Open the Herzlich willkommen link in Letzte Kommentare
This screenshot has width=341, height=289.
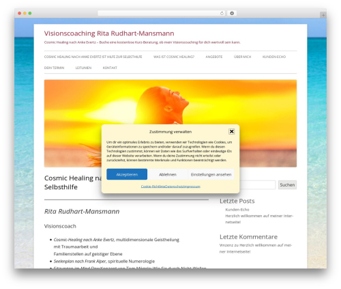[x=256, y=248]
